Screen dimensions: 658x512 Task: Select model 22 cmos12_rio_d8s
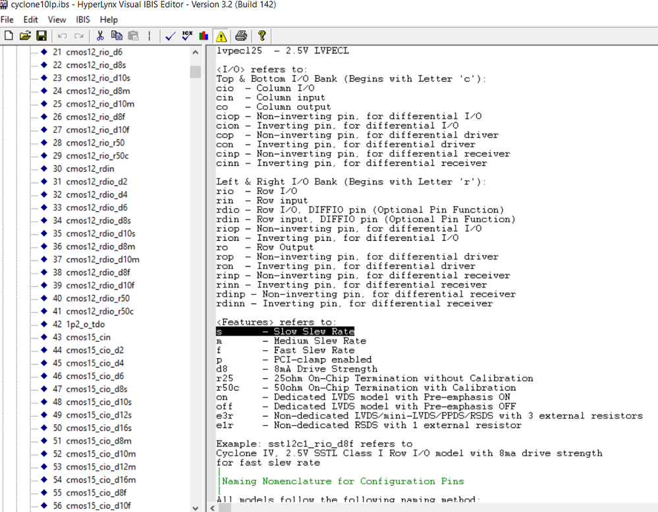pos(89,65)
